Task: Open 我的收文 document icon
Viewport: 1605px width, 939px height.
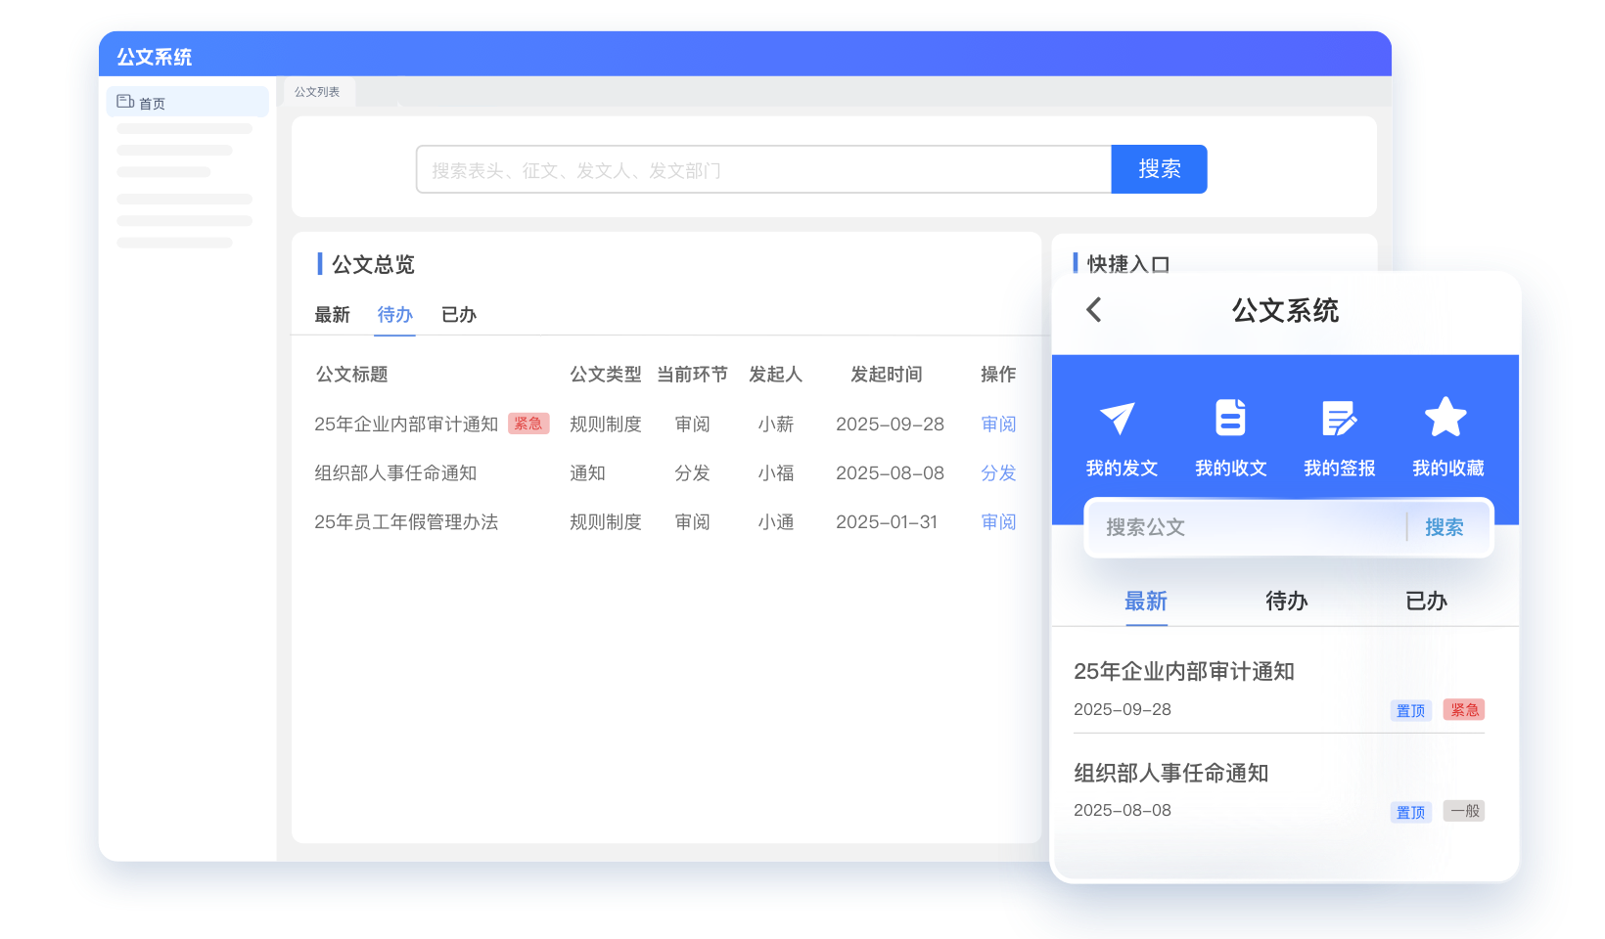Action: click(x=1230, y=418)
